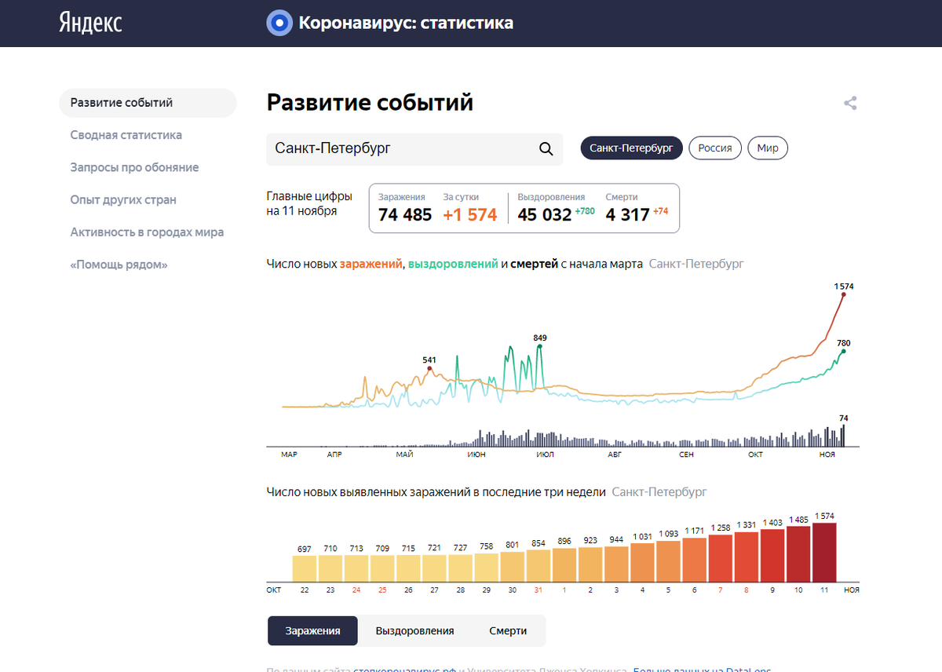Switch to the Смерти tab

pos(508,630)
